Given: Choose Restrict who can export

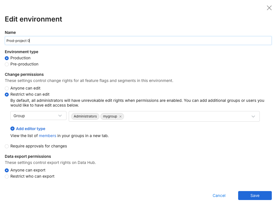Looking at the screenshot, I should (7, 177).
